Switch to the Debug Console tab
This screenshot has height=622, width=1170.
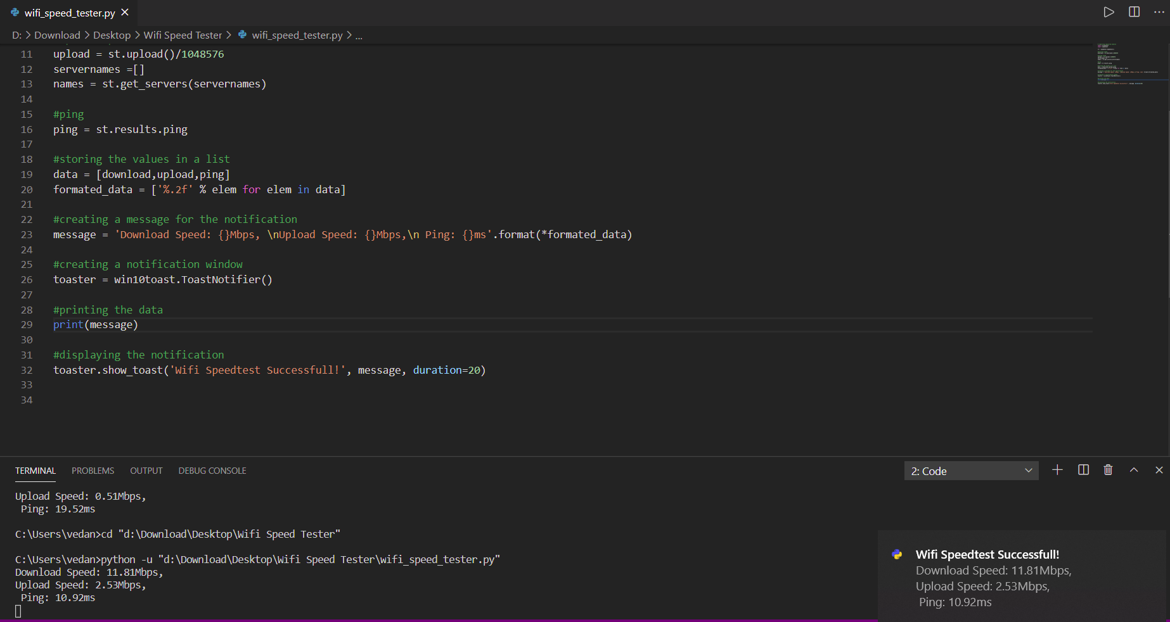pos(212,471)
